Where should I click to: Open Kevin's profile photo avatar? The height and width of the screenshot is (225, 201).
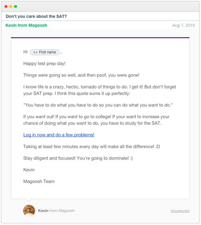(29, 211)
